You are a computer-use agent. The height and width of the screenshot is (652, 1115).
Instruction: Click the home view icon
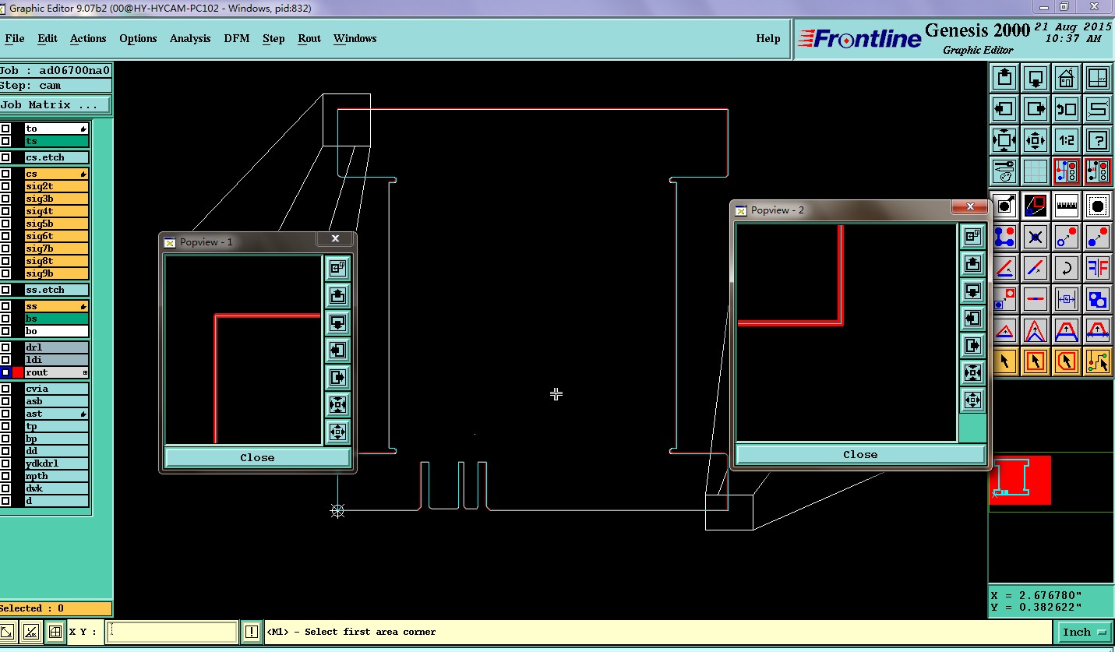[1067, 78]
